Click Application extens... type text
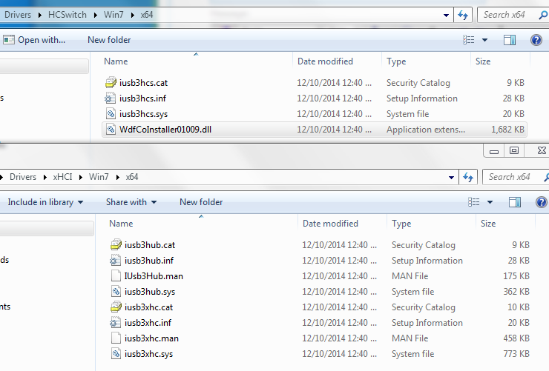This screenshot has width=549, height=371. [x=426, y=130]
